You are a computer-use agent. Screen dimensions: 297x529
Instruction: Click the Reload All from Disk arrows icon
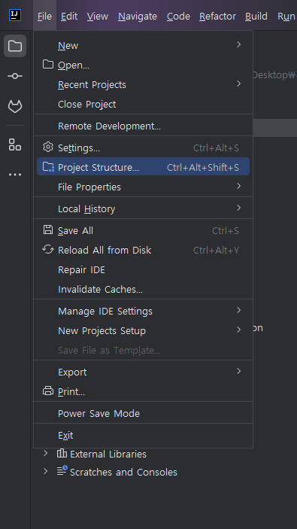click(x=48, y=250)
